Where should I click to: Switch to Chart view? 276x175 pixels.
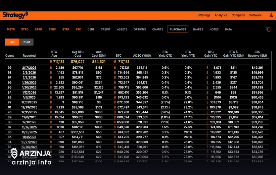click(27, 42)
